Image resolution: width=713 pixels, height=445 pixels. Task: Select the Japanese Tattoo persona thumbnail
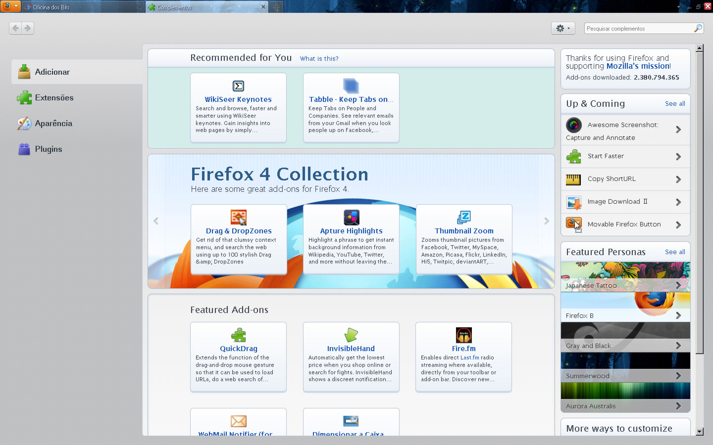click(625, 276)
